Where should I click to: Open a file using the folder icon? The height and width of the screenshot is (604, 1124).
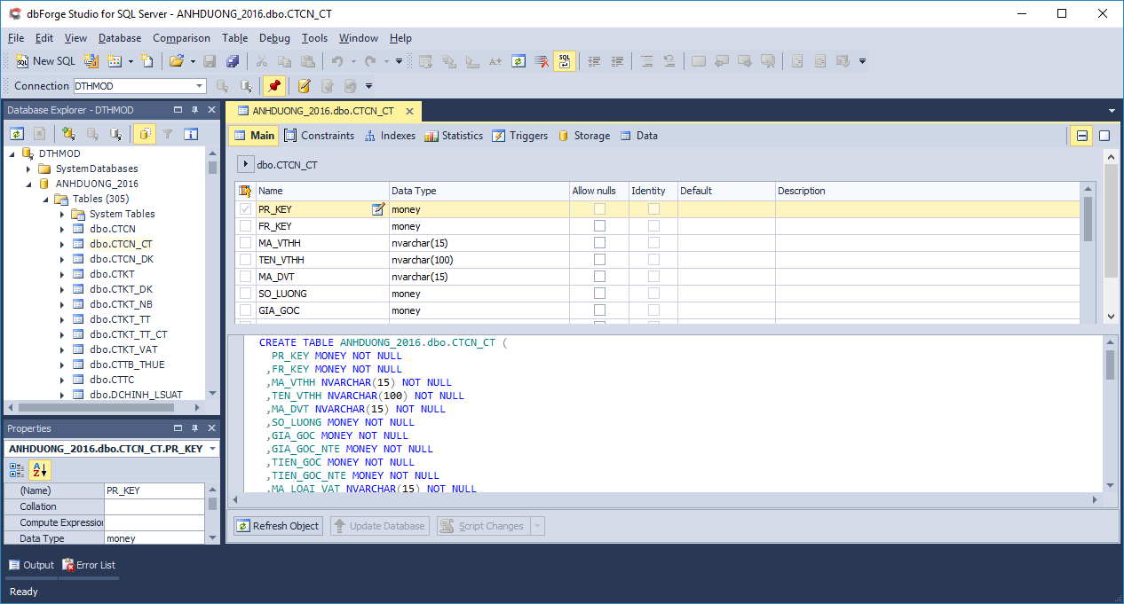pos(177,61)
